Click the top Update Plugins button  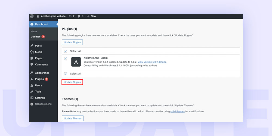[72, 42]
